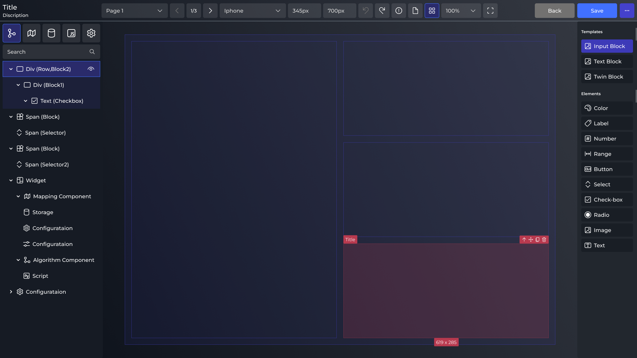
Task: Go to the next page arrow
Action: coord(210,11)
